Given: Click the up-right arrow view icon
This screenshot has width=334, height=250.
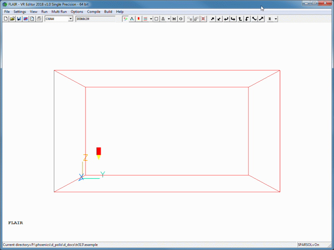Looking at the screenshot, I should (212, 19).
